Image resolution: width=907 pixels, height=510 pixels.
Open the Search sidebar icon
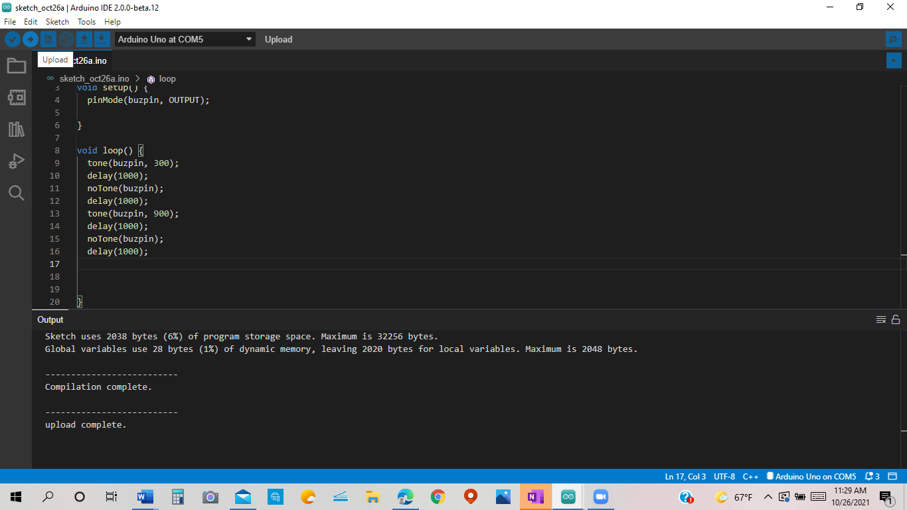coord(16,193)
